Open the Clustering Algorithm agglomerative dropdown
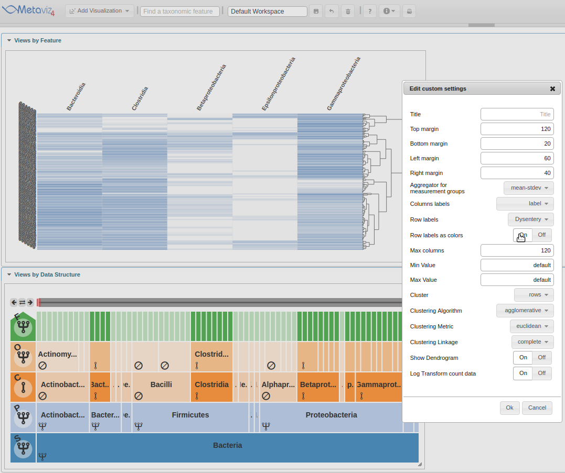Screen dimensions: 565x473 click(525, 311)
